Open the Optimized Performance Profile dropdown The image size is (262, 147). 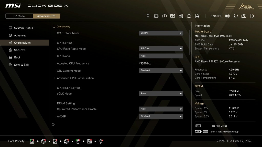[161, 109]
